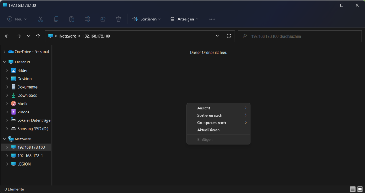
Task: Click Netzwerk breadcrumb in address bar
Action: tap(68, 36)
